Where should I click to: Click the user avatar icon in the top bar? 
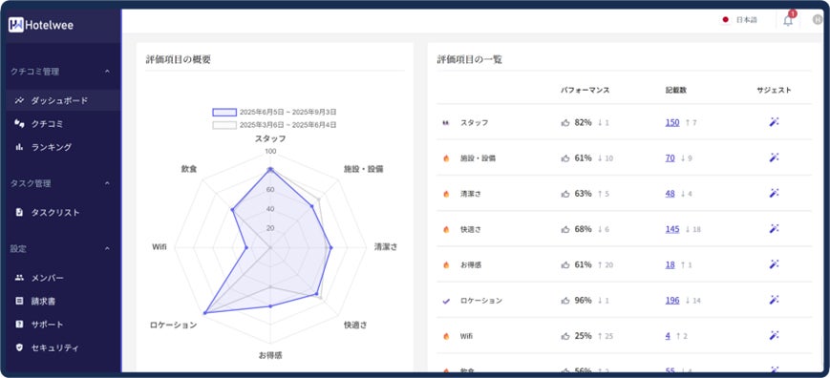click(818, 20)
